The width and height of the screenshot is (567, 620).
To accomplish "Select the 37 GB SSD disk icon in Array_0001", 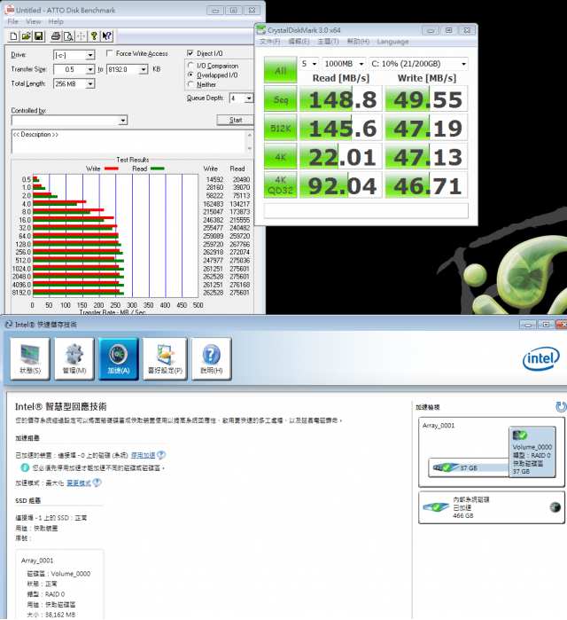I will 446,467.
